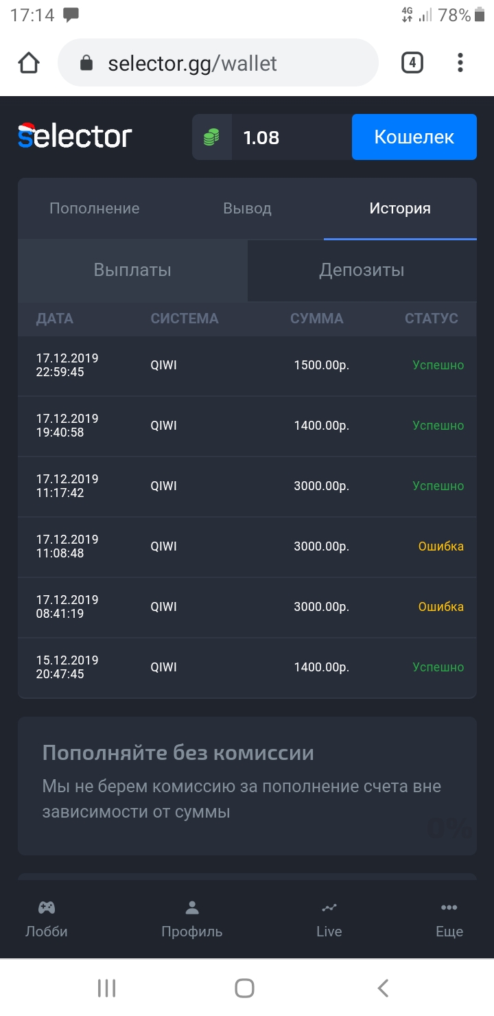Click the Кошелек button
Image resolution: width=494 pixels, height=1016 pixels.
point(414,137)
